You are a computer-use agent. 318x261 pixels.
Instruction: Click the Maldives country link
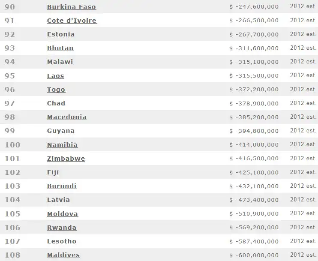click(x=63, y=255)
